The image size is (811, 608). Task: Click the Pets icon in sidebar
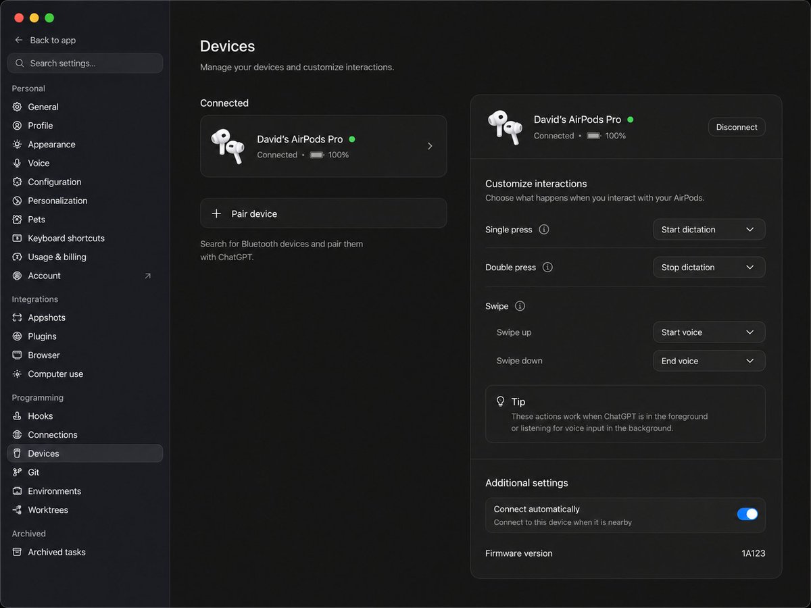coord(18,220)
